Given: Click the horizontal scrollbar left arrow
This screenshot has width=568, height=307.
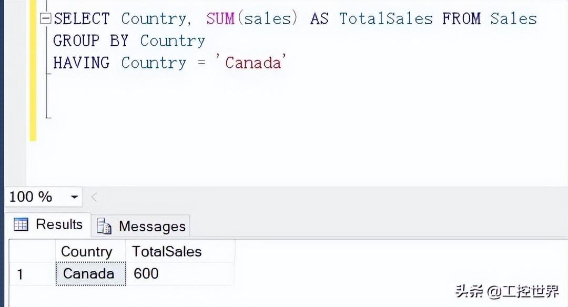Looking at the screenshot, I should pos(95,198).
